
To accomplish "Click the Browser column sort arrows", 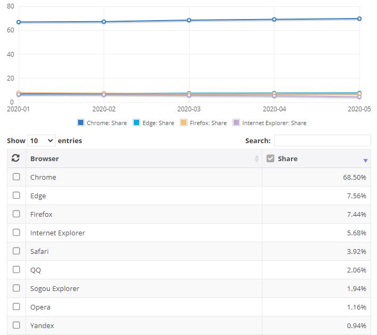I will tap(256, 159).
